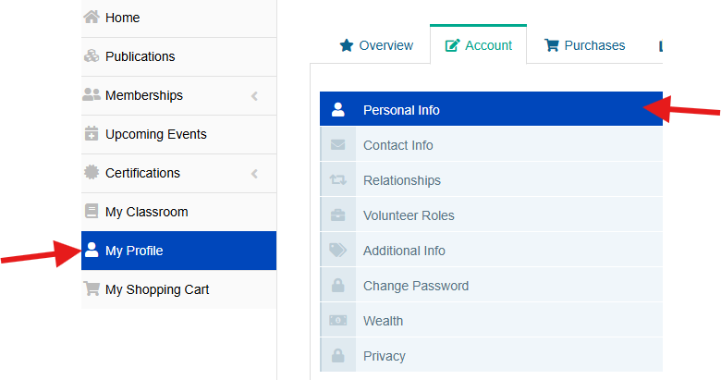Image resolution: width=721 pixels, height=380 pixels.
Task: Open the Purchases tab
Action: (x=584, y=45)
